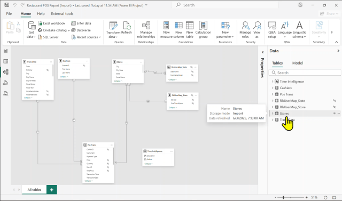Add a new layout page tab
This screenshot has height=201, width=342.
(x=52, y=190)
